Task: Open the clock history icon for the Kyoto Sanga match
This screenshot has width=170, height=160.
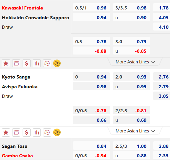Action: click(47, 132)
